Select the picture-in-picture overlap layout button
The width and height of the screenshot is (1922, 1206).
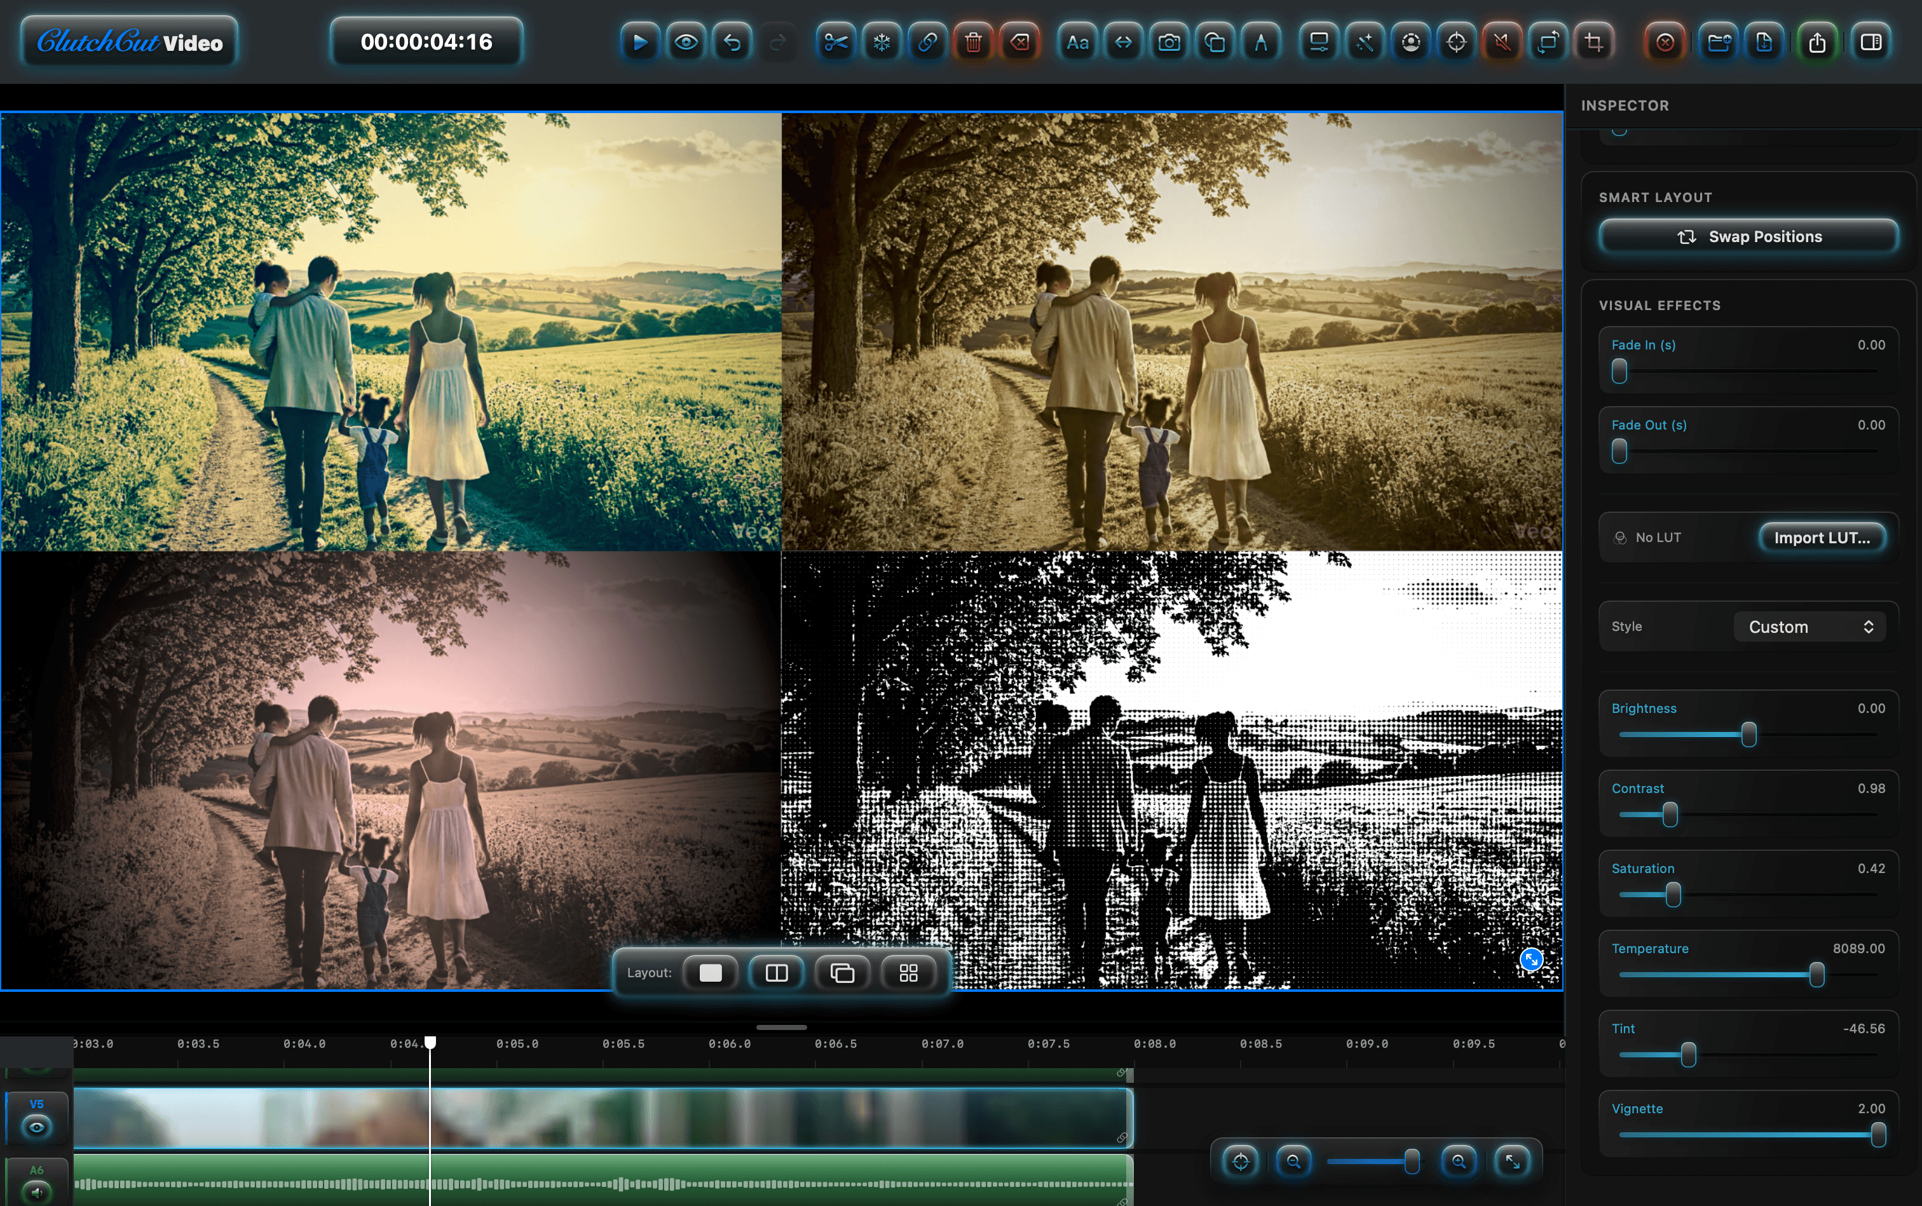[x=843, y=973]
